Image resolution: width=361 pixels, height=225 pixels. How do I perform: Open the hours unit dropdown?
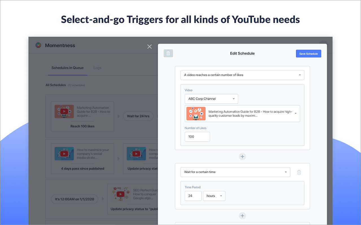click(214, 196)
